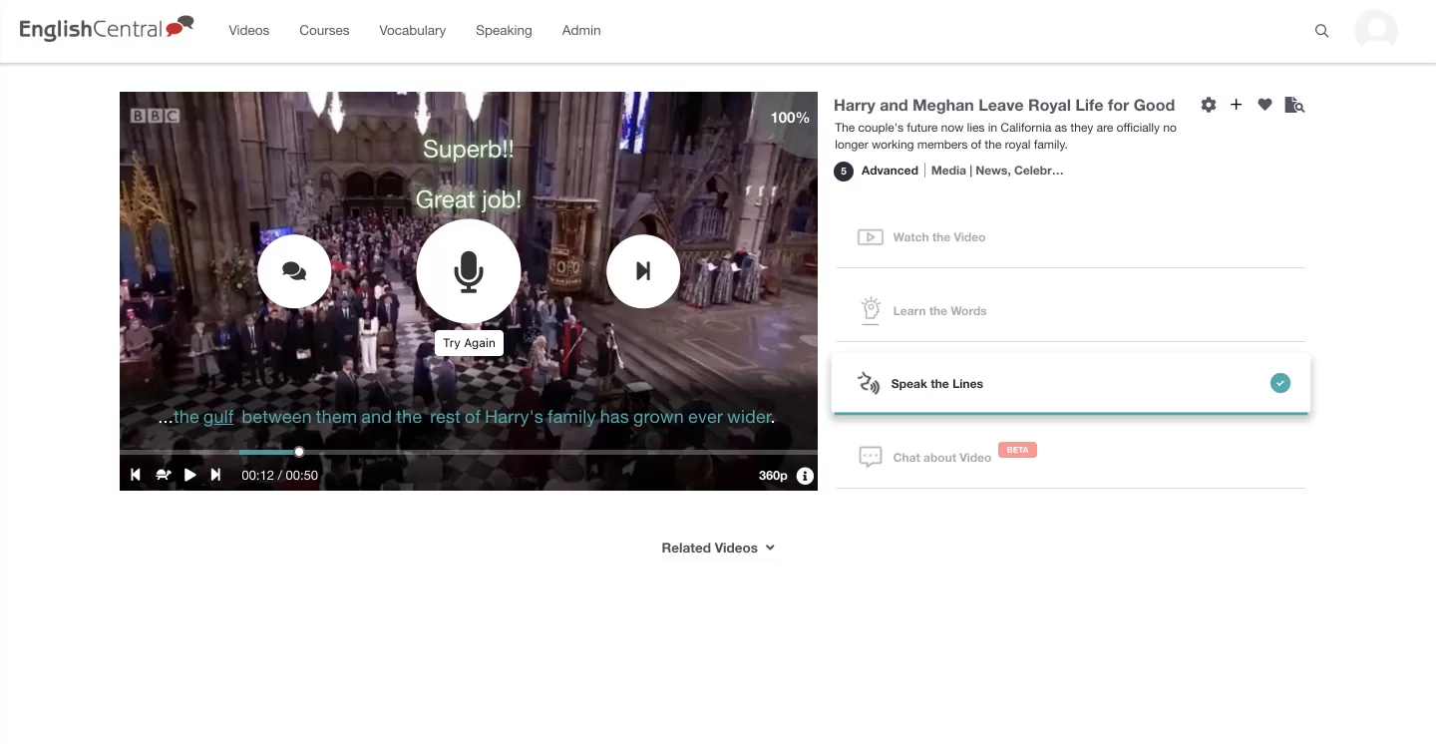The image size is (1436, 744).
Task: Click the video title Harry and Meghan
Action: click(1004, 105)
